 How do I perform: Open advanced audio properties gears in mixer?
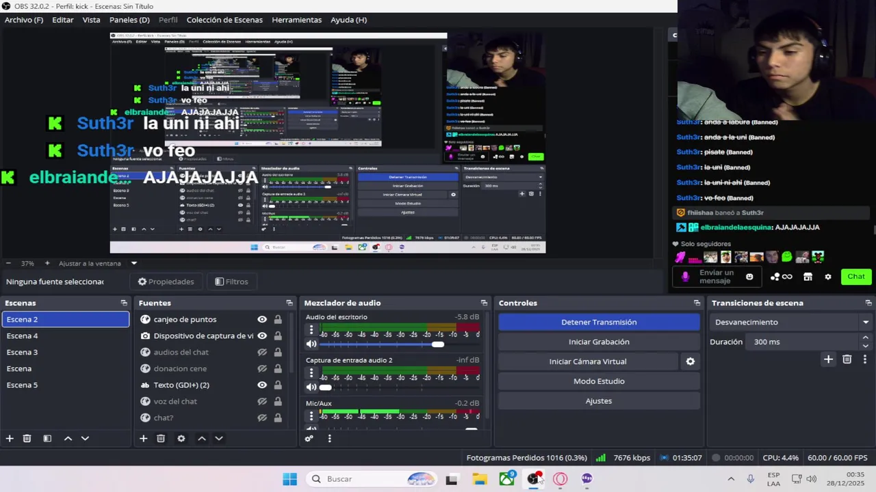click(x=309, y=438)
